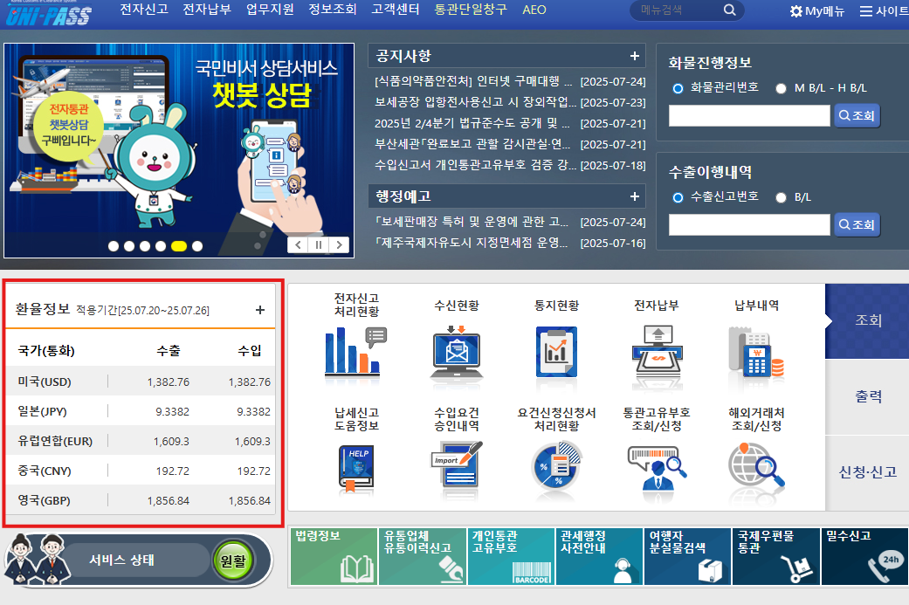The height and width of the screenshot is (605, 909).
Task: Click the green 원활 service status indicator
Action: coord(233,560)
